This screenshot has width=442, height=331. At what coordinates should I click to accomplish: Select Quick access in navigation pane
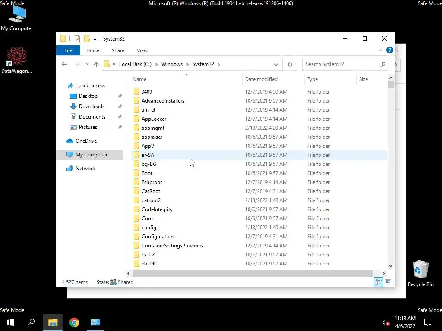pos(90,86)
